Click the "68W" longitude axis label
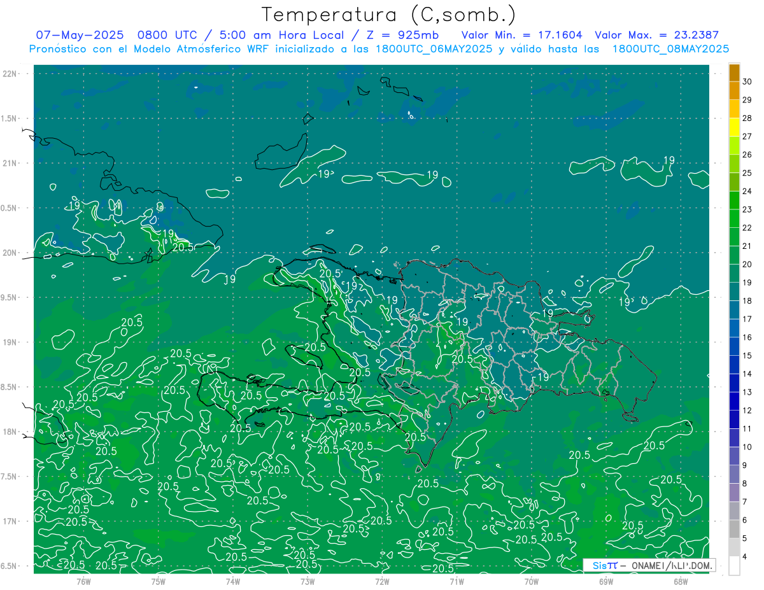 (x=680, y=581)
